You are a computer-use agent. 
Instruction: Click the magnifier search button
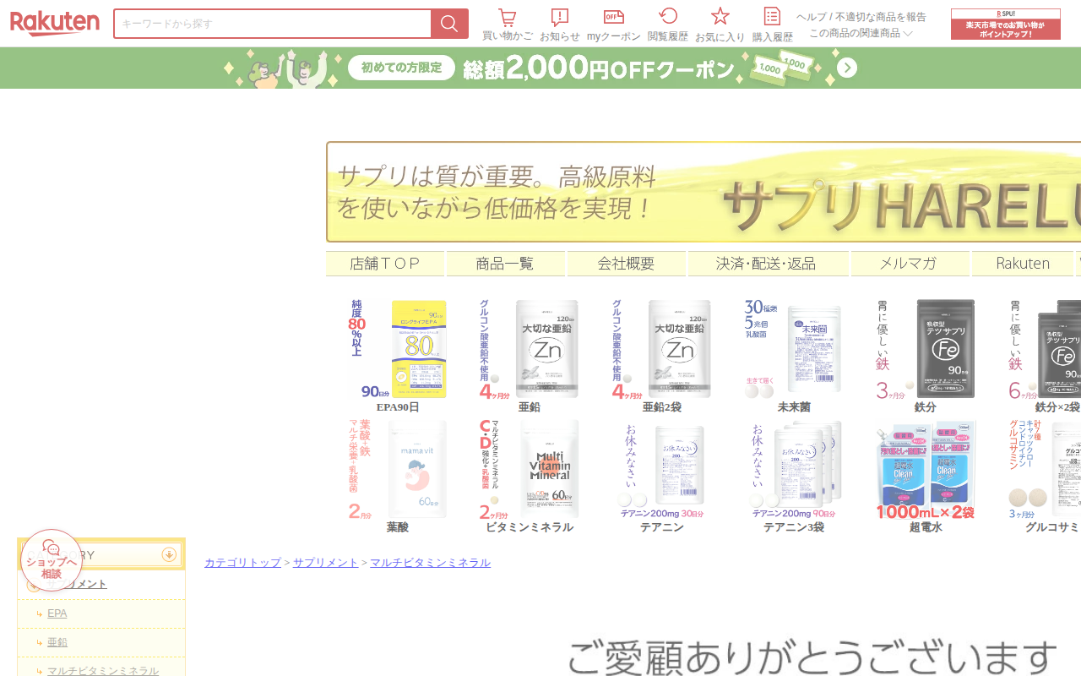click(x=449, y=24)
